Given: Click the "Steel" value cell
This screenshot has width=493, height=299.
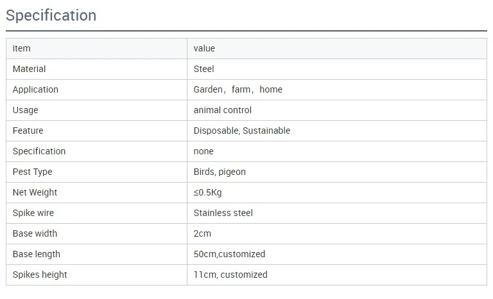Looking at the screenshot, I should [204, 69].
